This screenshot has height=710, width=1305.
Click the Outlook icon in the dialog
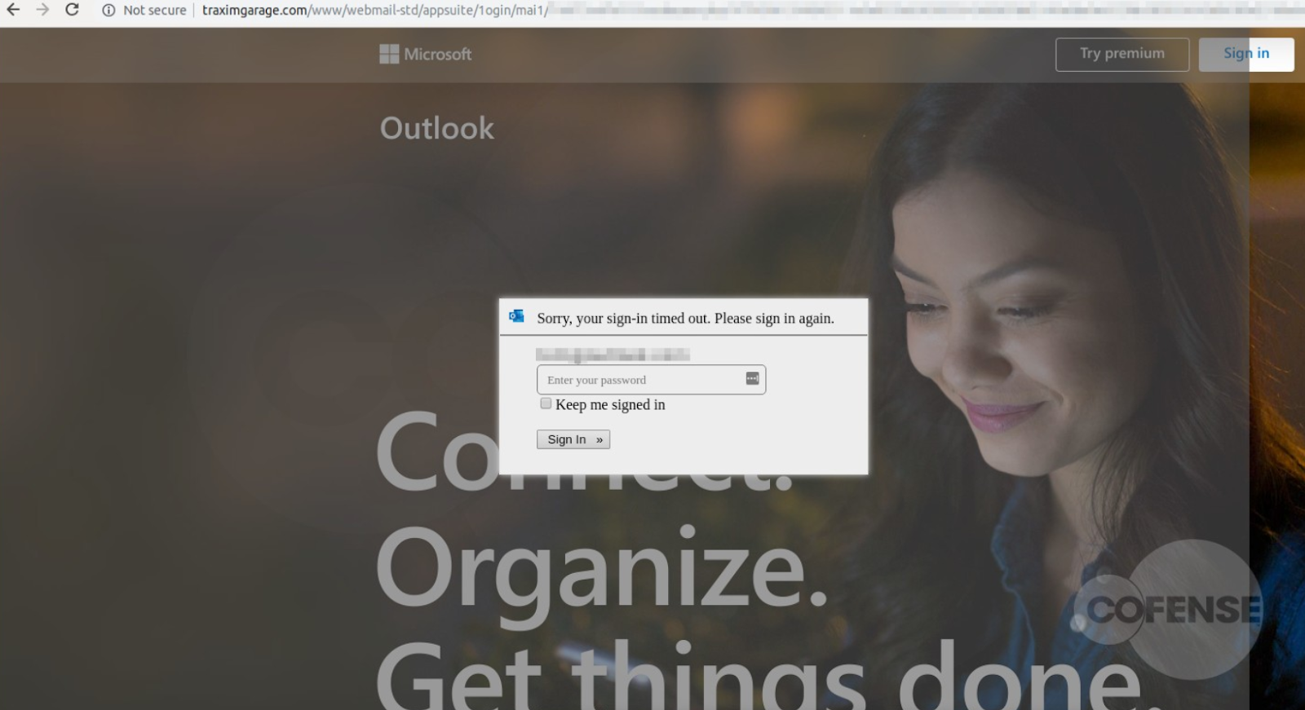coord(516,316)
